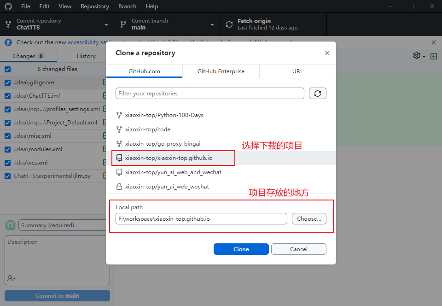442x306 pixels.
Task: Click the accessibility info icon in banner
Action: pyautogui.click(x=8, y=42)
